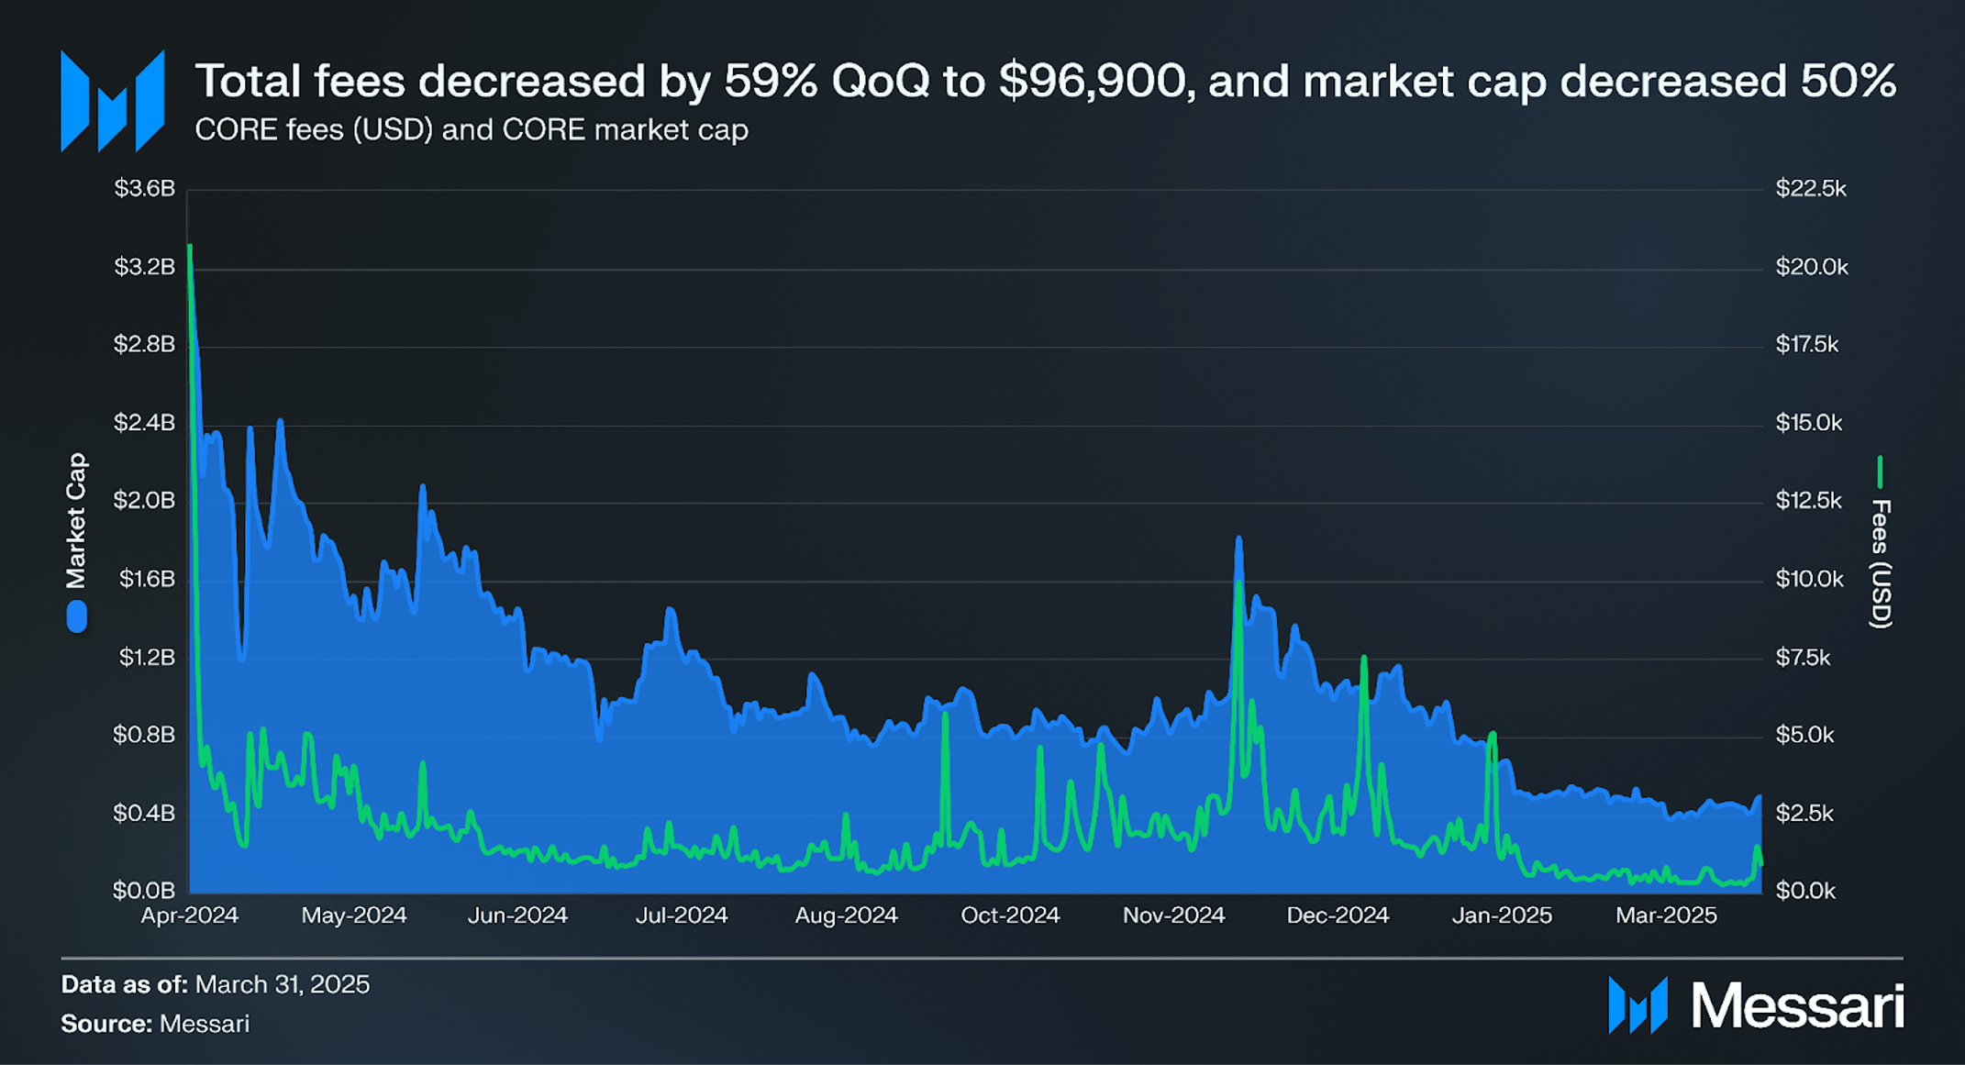Click the chart title about total fees

pos(1046,81)
